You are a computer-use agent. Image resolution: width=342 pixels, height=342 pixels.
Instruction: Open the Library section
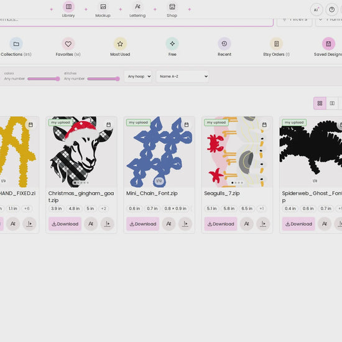(x=68, y=9)
